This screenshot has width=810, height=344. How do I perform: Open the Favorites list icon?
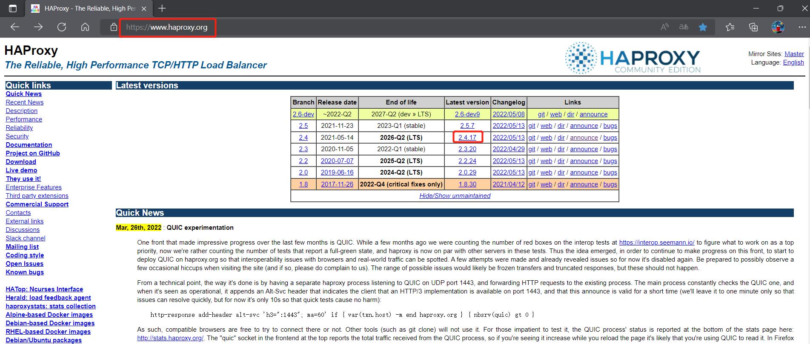tap(730, 27)
